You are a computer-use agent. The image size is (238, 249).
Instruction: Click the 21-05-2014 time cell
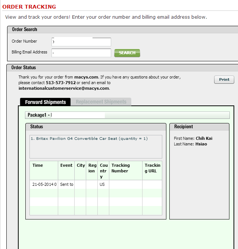44,184
